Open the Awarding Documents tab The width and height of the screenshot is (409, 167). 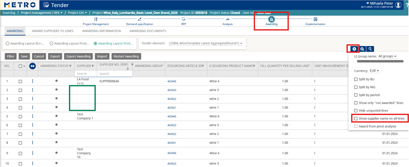pyautogui.click(x=148, y=31)
